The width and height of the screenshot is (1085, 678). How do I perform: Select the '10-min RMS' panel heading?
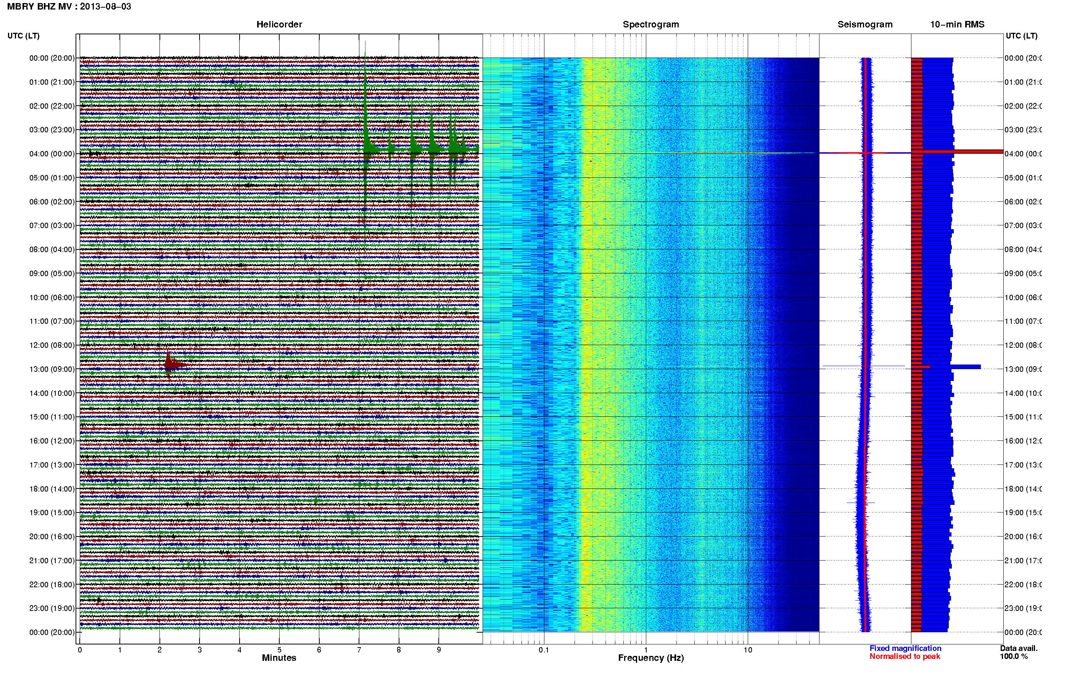[957, 24]
